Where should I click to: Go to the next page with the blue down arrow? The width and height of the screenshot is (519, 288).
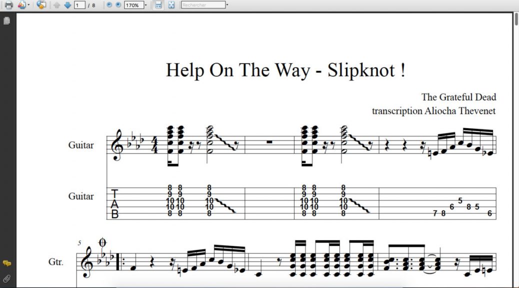point(67,5)
